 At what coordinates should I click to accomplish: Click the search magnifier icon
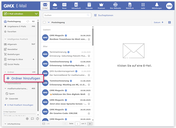(88, 15)
